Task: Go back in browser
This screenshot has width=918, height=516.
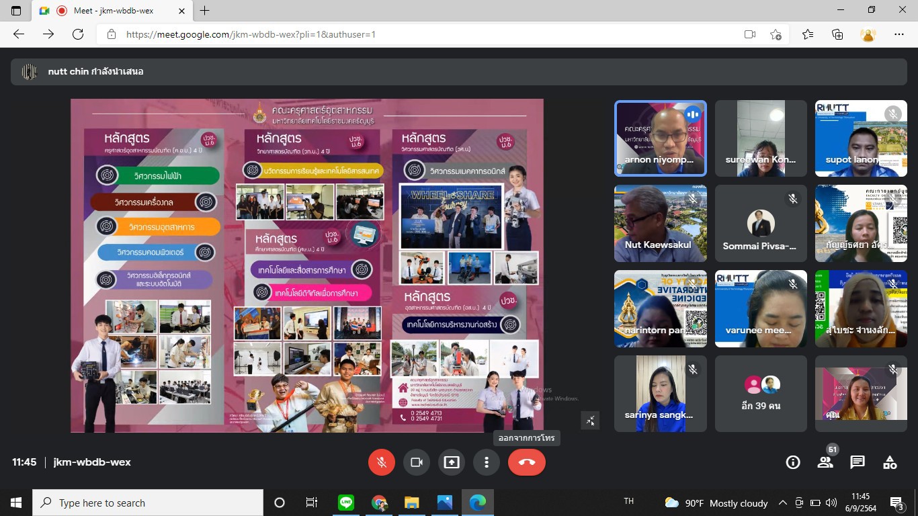Action: pyautogui.click(x=19, y=34)
